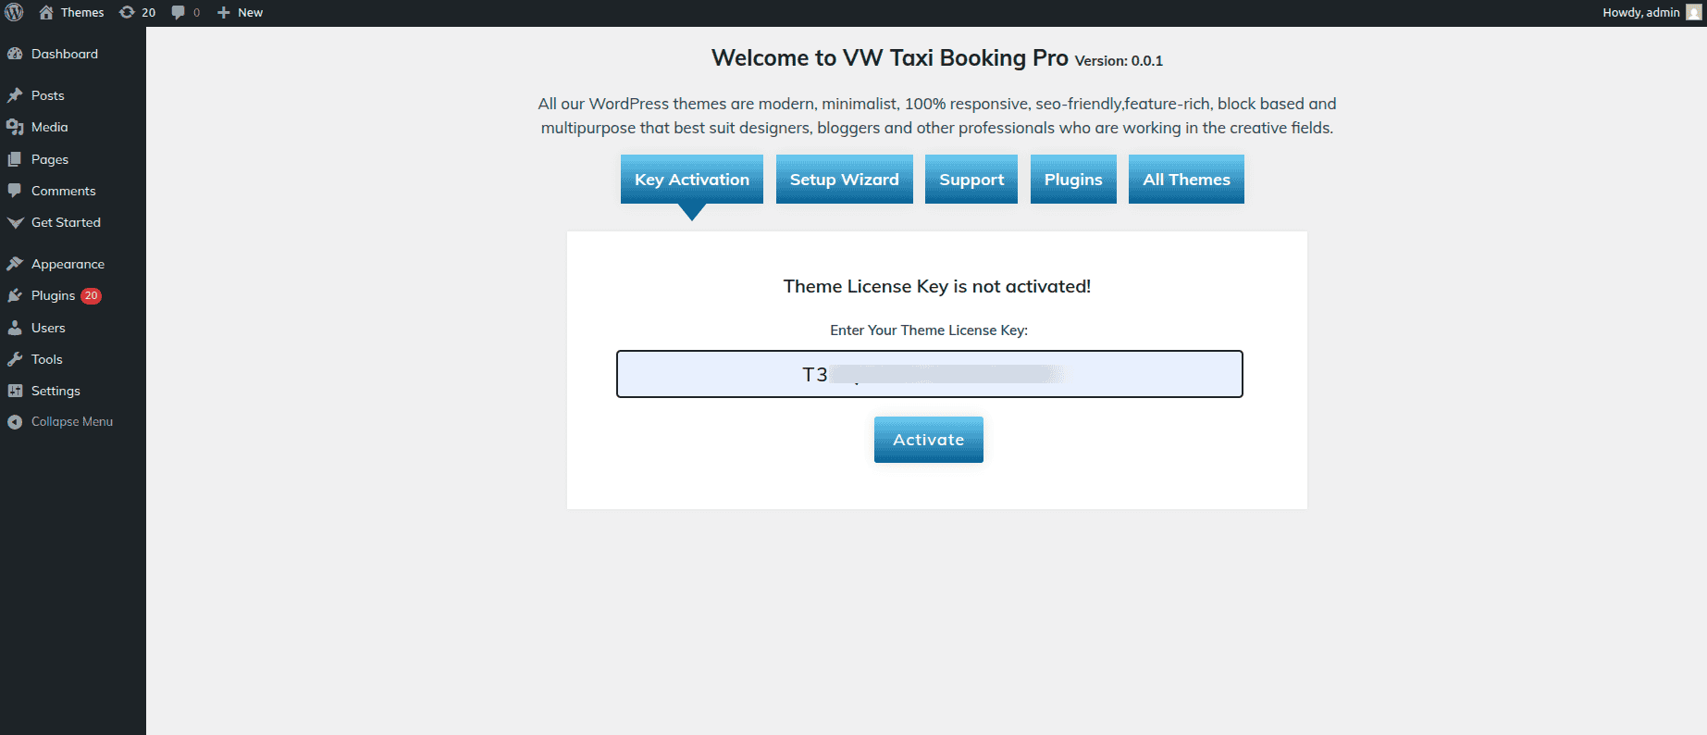
Task: Click the theme license key input field
Action: click(x=929, y=374)
